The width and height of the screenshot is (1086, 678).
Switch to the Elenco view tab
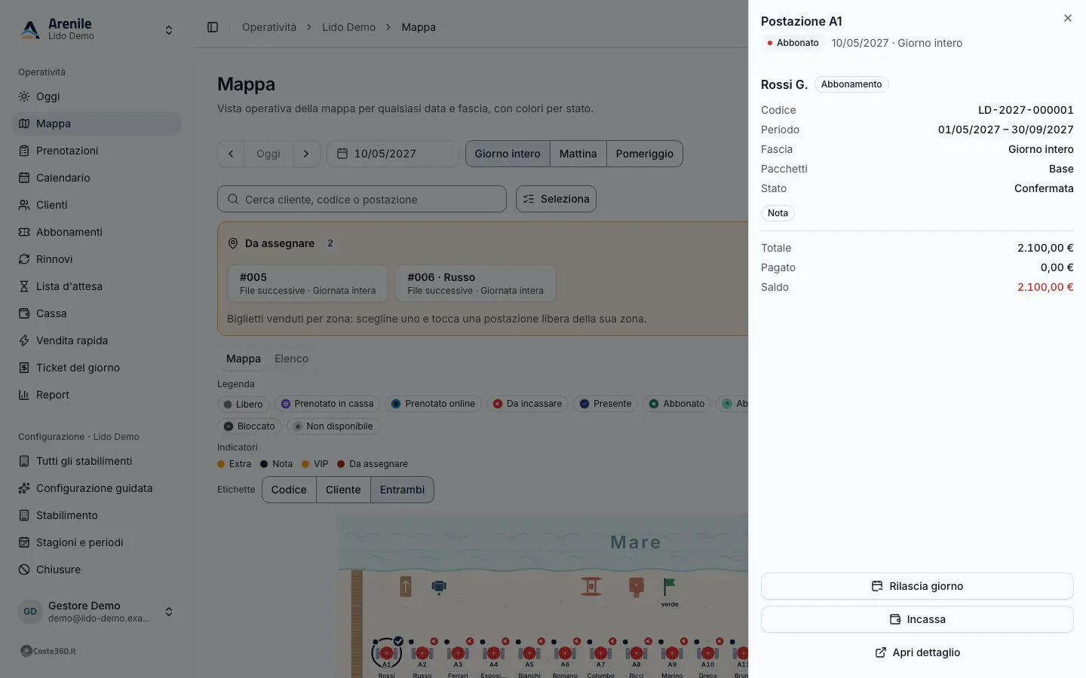tap(291, 359)
